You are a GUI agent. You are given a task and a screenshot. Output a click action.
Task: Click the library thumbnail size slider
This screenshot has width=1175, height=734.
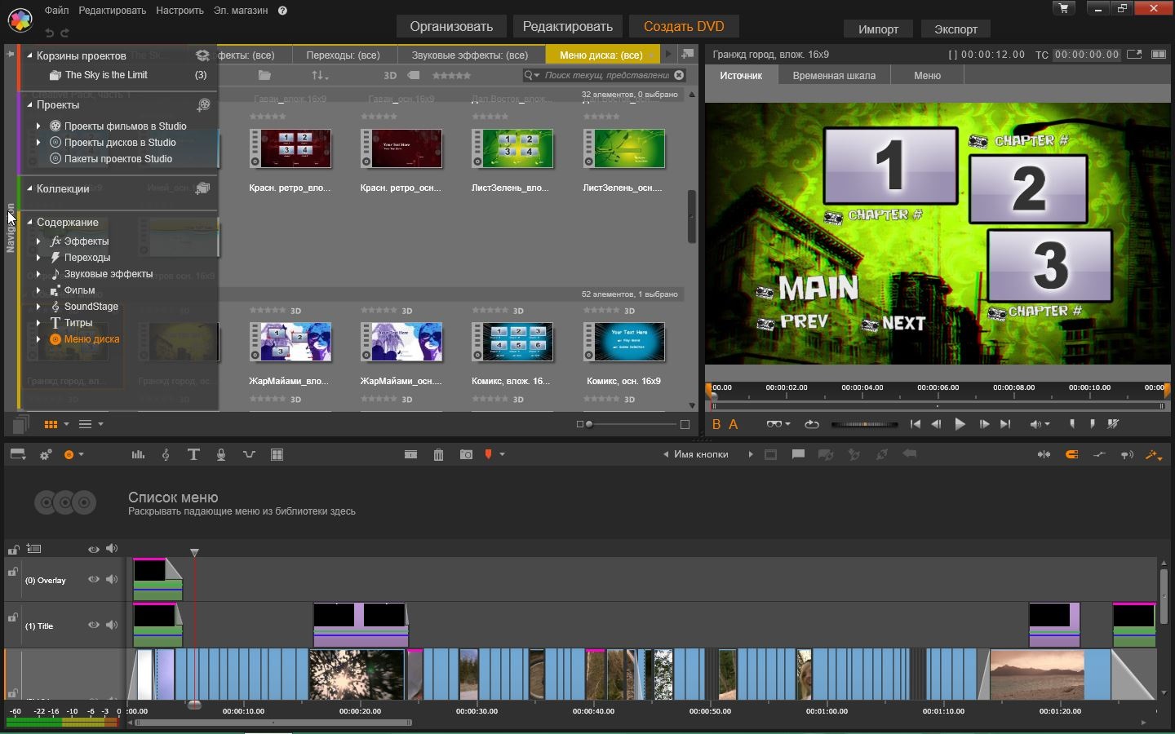pos(589,424)
